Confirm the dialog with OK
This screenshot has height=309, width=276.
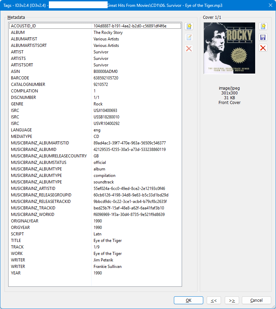[189, 300]
